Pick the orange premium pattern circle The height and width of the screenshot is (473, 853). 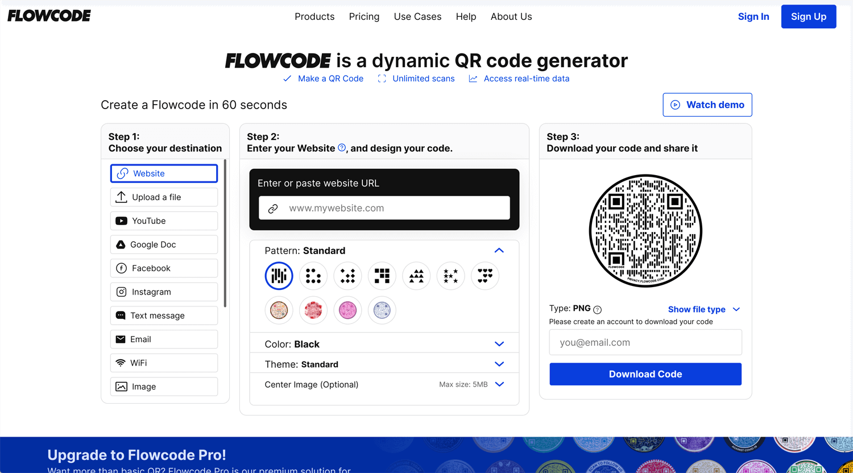[x=279, y=310]
